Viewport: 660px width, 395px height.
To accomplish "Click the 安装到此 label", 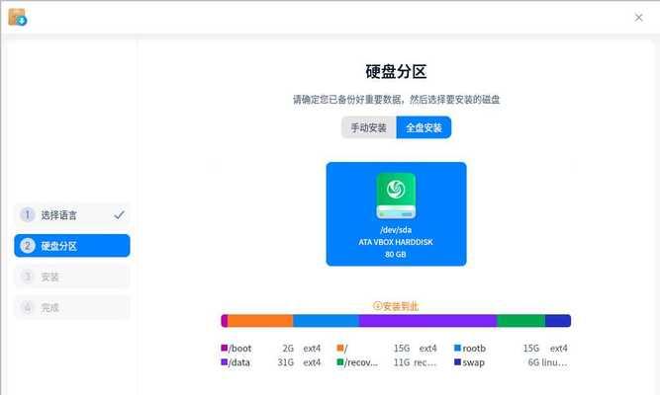I will click(x=400, y=306).
